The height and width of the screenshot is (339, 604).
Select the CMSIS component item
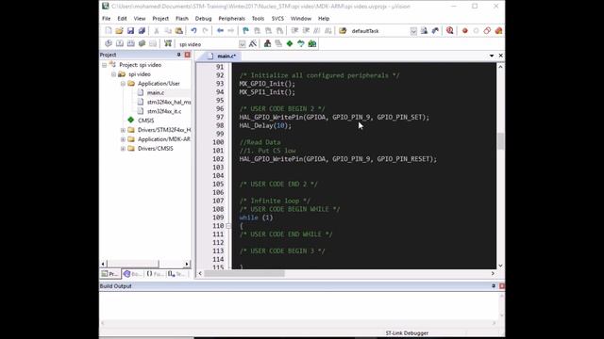tap(145, 121)
